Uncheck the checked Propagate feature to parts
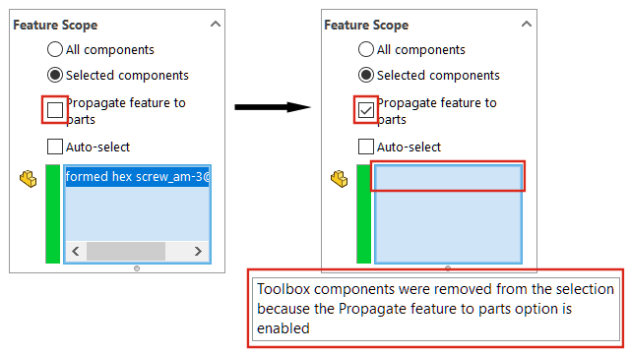This screenshot has width=630, height=354. (366, 110)
